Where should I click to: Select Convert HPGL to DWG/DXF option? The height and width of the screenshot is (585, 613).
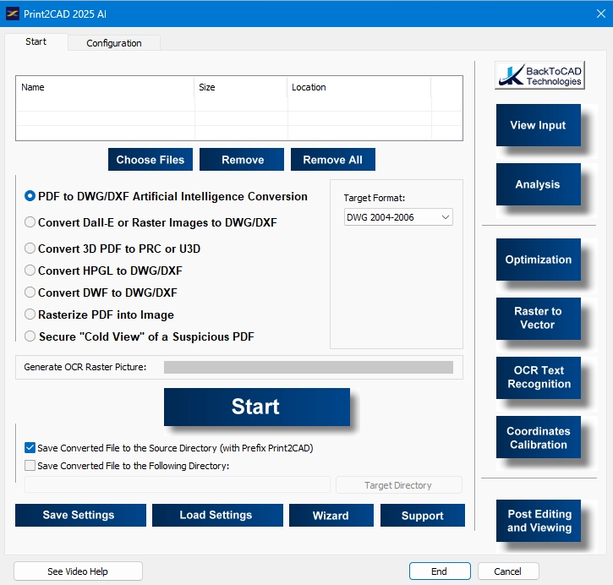click(30, 271)
